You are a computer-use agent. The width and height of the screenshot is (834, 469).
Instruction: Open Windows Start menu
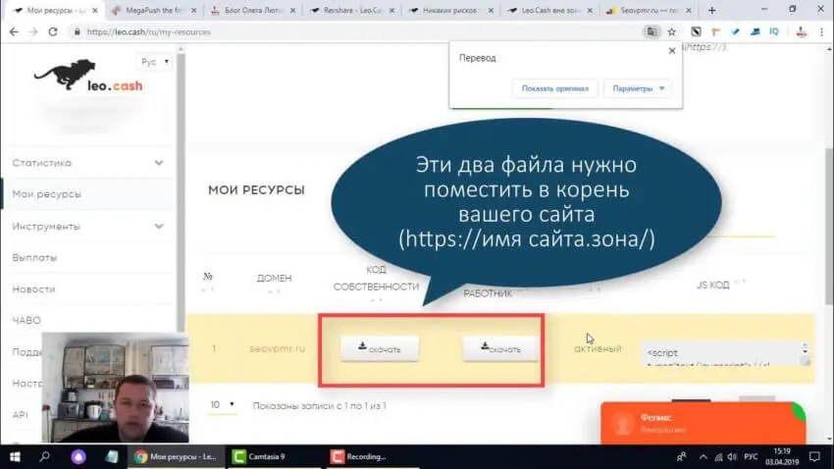(14, 456)
